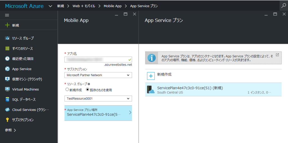The image size is (288, 143).
Task: Click the green checkmark in the app name field
Action: click(x=130, y=60)
